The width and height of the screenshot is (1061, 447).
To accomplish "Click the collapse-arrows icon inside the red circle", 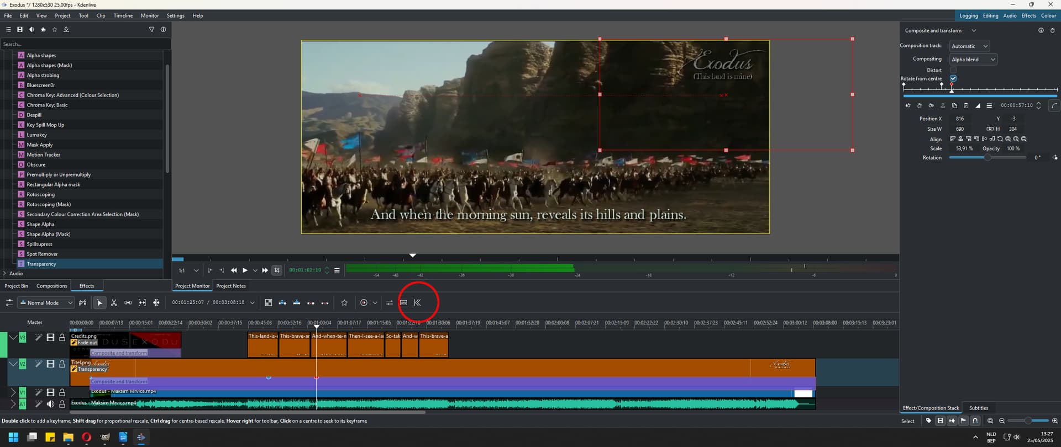I will click(x=418, y=302).
